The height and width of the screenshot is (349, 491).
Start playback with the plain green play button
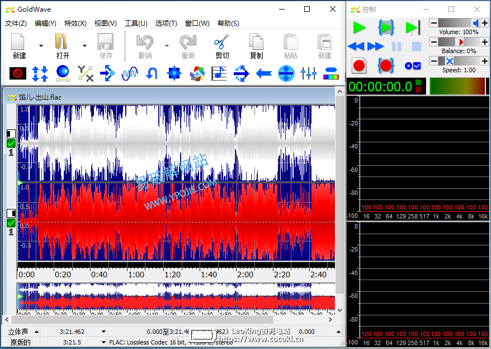(x=359, y=27)
